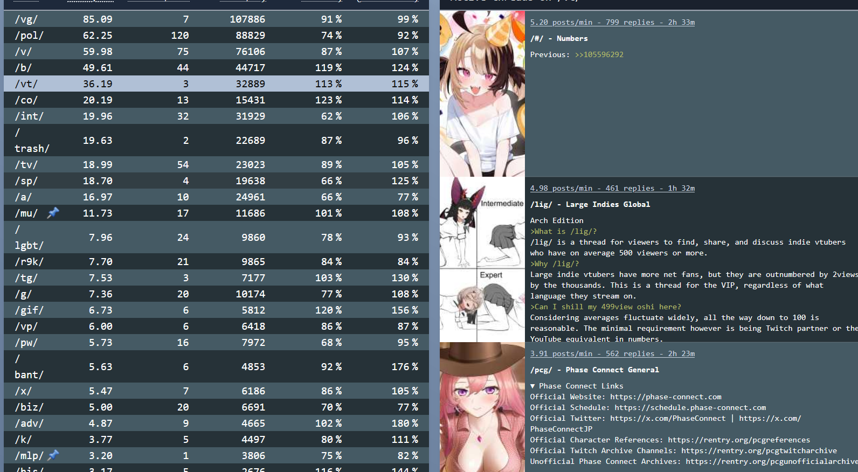Screen dimensions: 858x472
Task: Select the /int/ board name
Action: tap(29, 116)
